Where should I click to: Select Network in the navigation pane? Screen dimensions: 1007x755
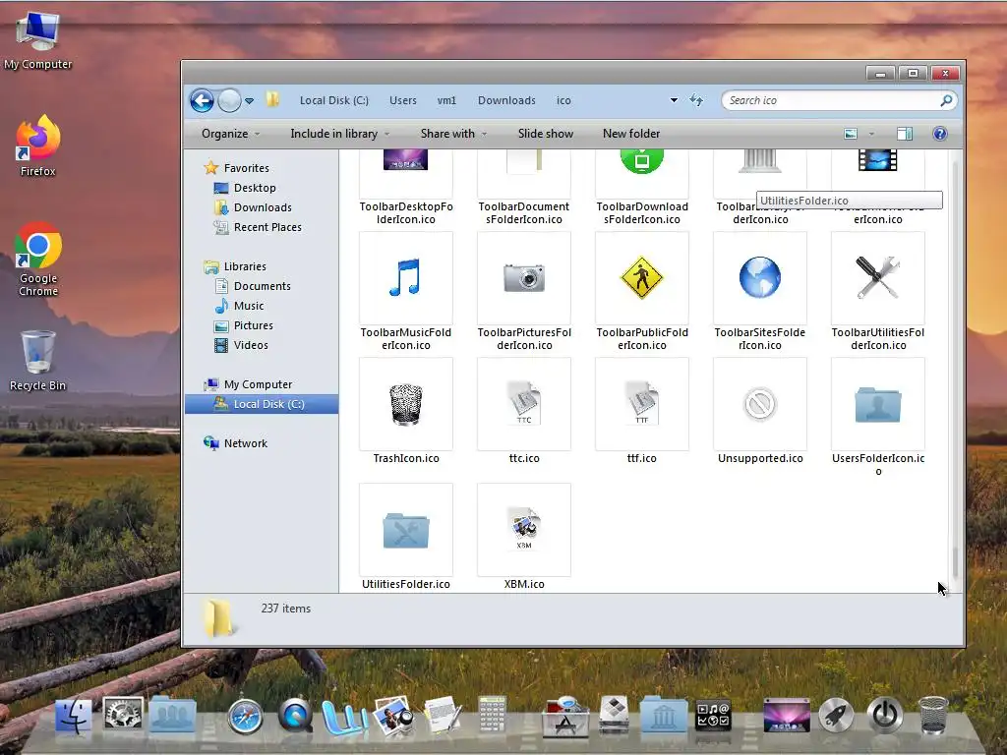[x=245, y=443]
